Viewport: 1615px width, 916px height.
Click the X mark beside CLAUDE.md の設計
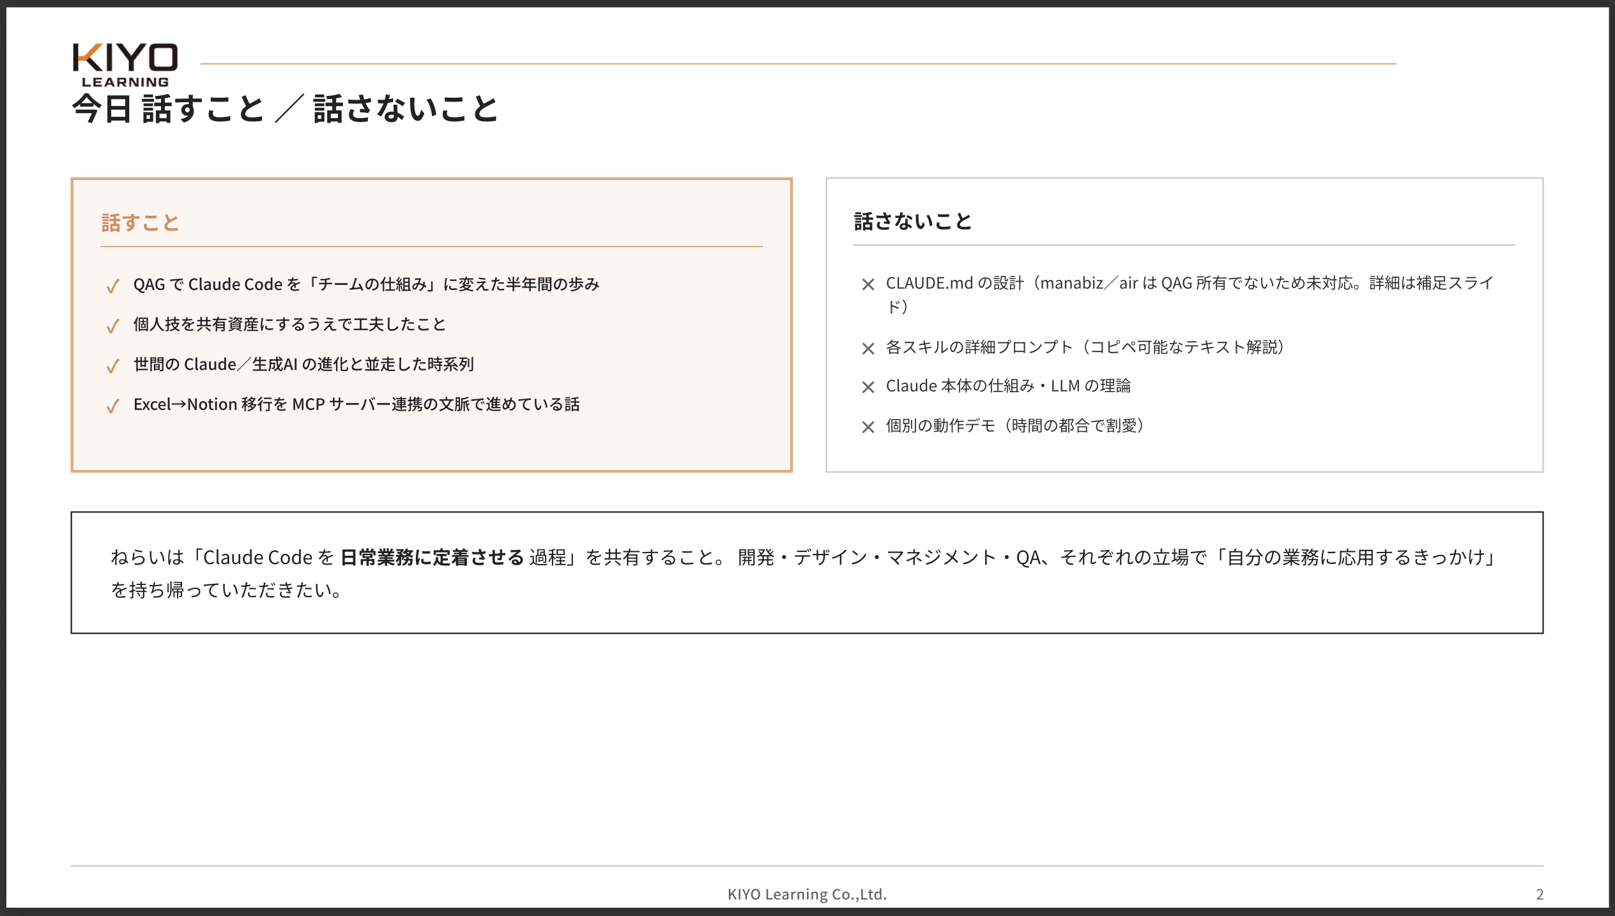click(x=868, y=284)
